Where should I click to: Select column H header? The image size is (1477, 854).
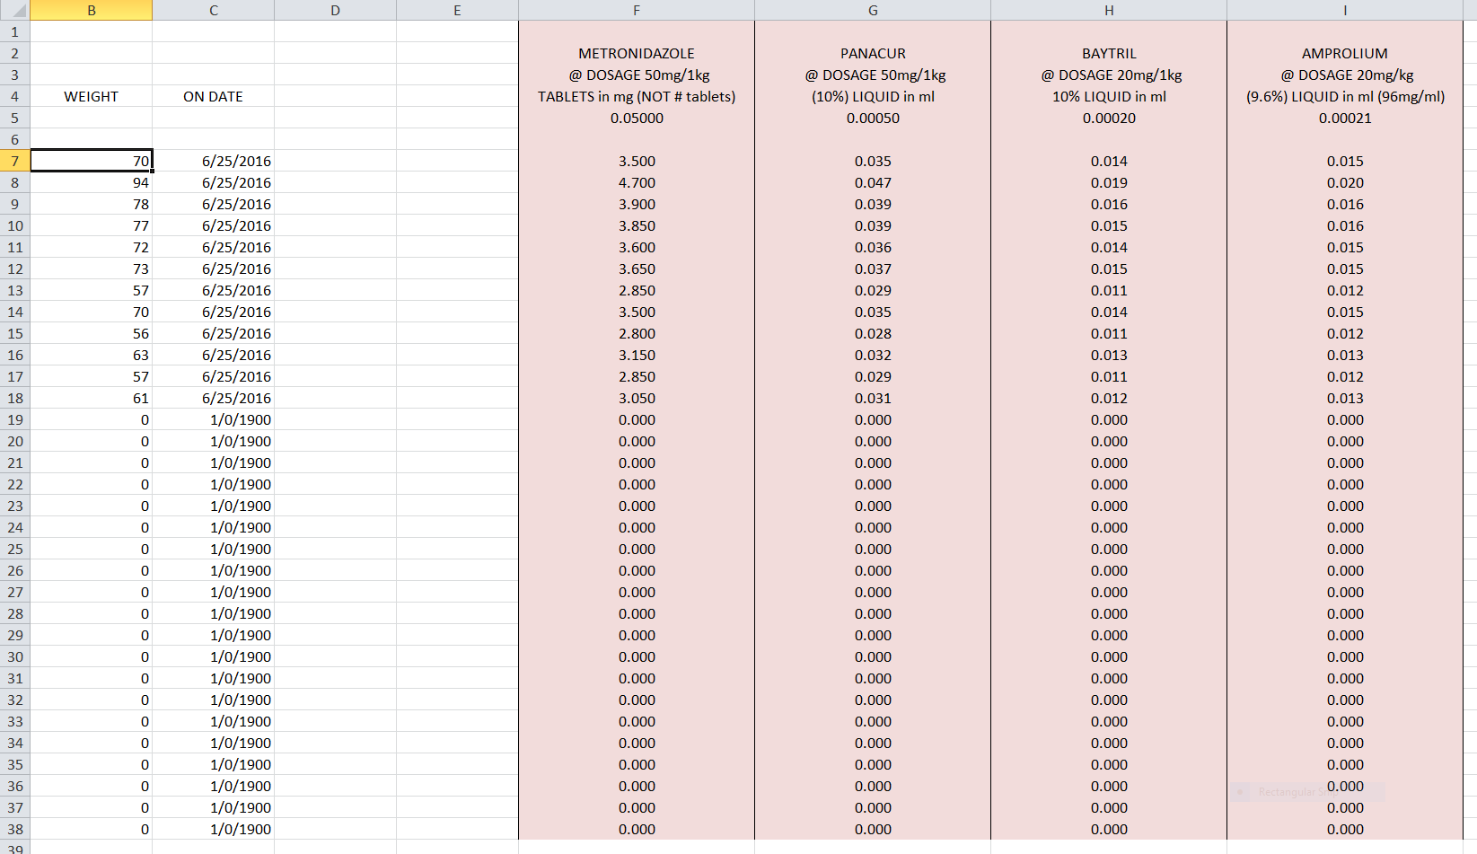pos(1109,10)
